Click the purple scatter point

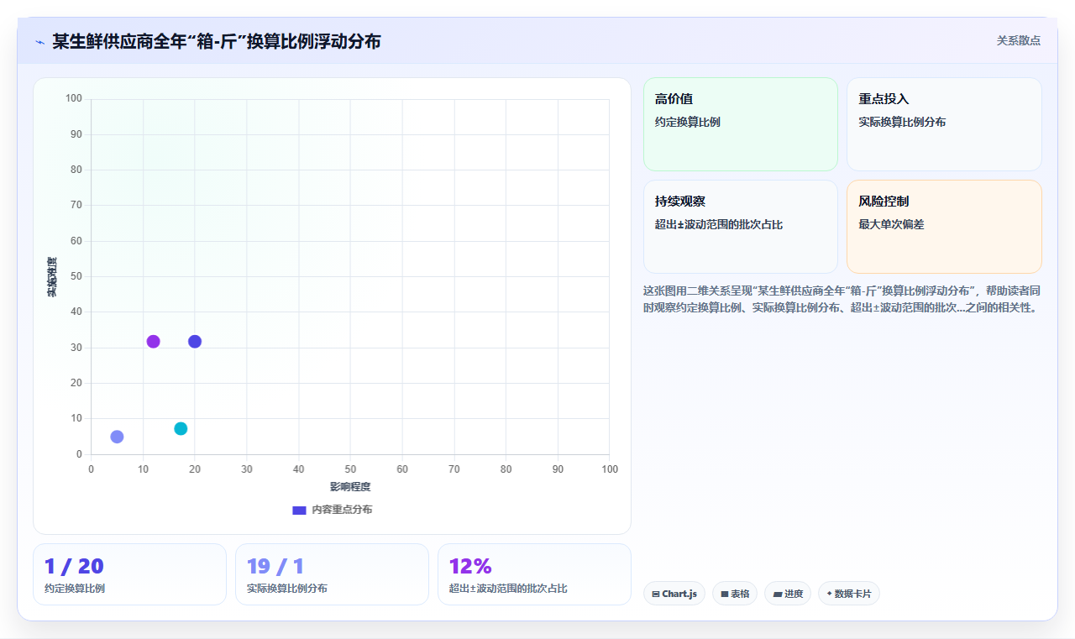(153, 342)
